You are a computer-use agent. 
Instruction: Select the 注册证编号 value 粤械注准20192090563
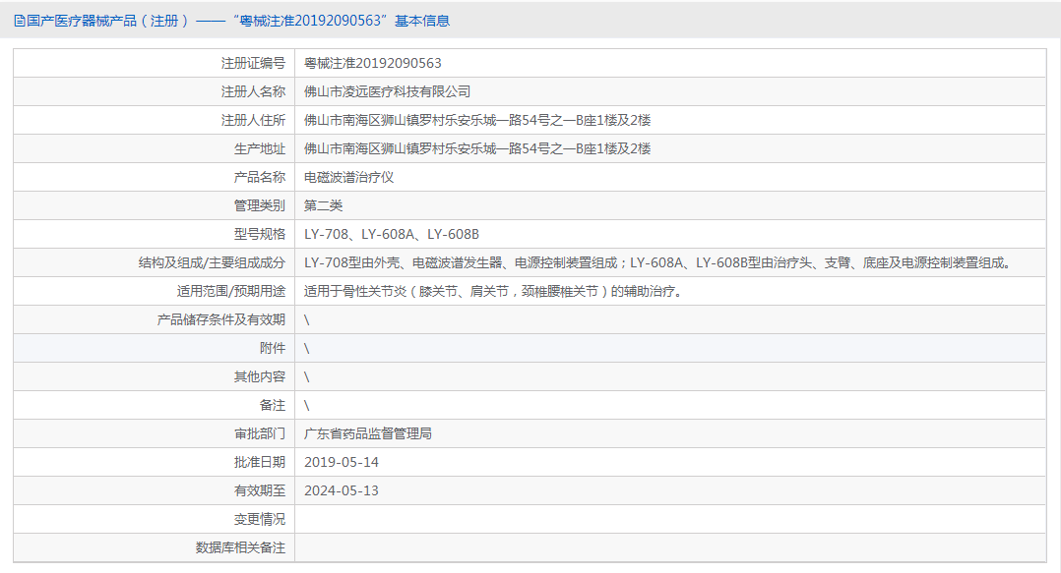[x=372, y=64]
